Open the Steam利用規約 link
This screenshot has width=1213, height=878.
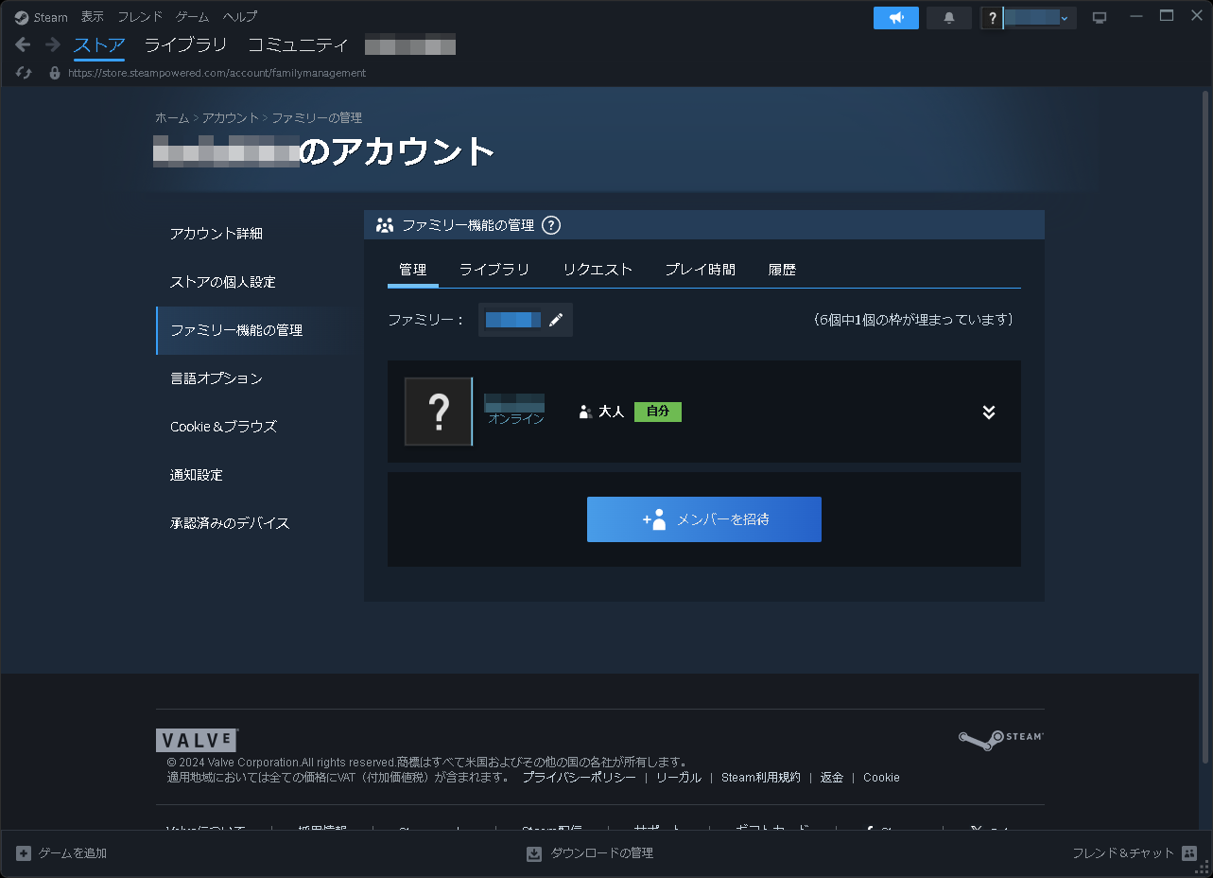(x=761, y=777)
